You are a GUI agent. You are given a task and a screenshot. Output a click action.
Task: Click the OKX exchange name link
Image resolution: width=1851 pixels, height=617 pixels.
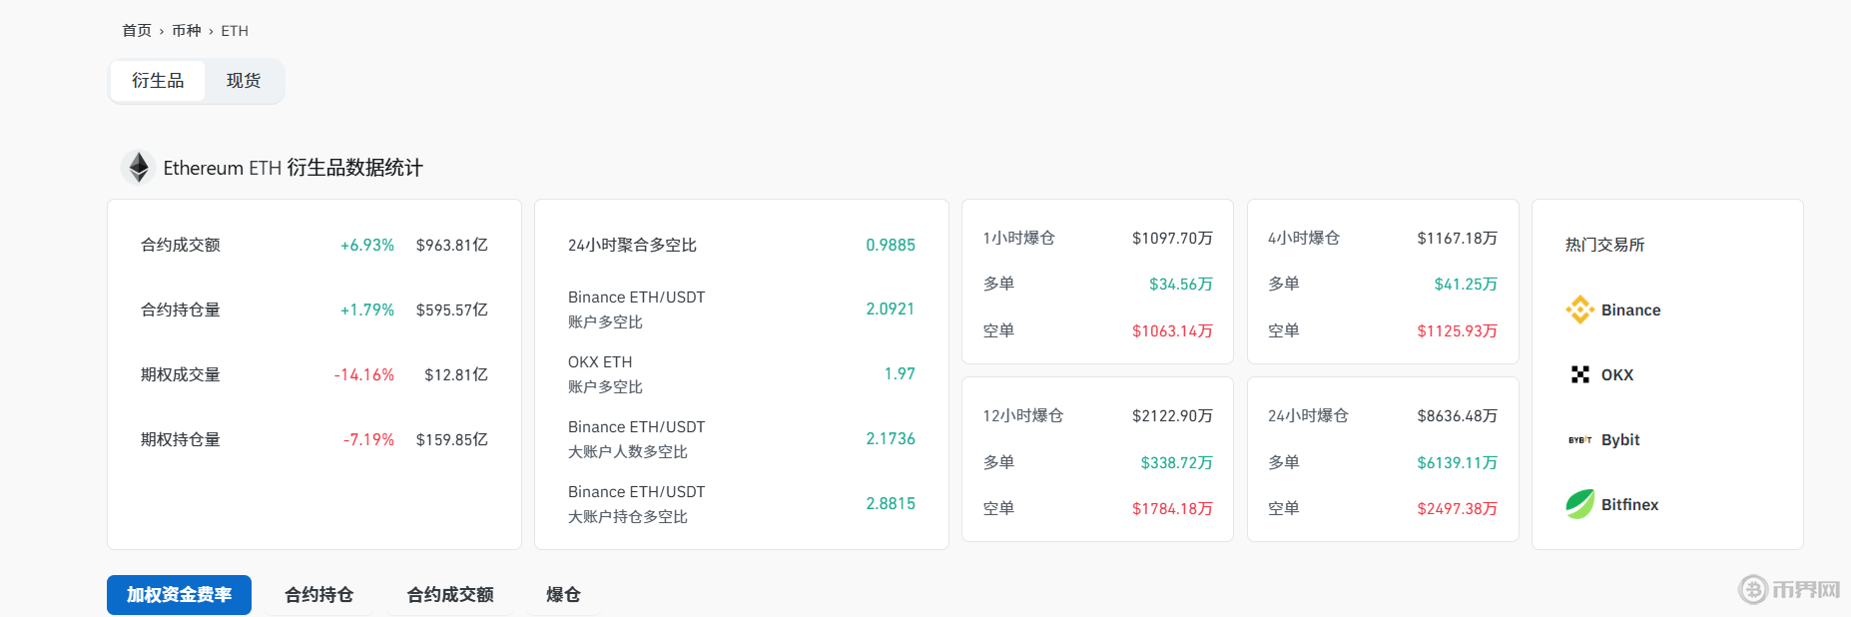click(x=1617, y=375)
